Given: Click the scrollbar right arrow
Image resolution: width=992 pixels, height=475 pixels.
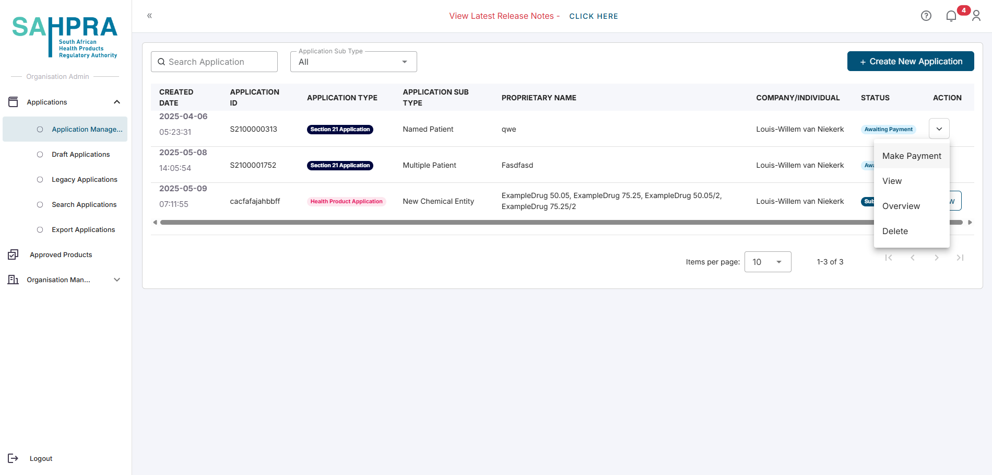Looking at the screenshot, I should click(x=970, y=223).
